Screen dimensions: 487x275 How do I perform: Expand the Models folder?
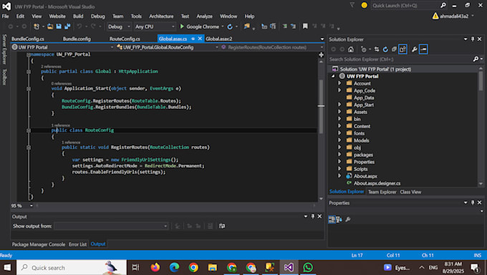pos(339,140)
